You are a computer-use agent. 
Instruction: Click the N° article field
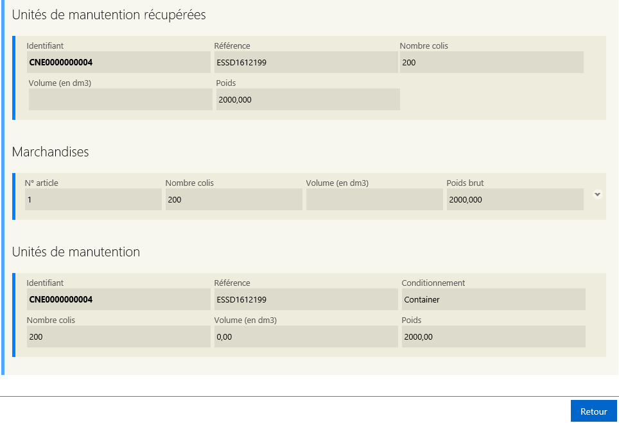93,199
